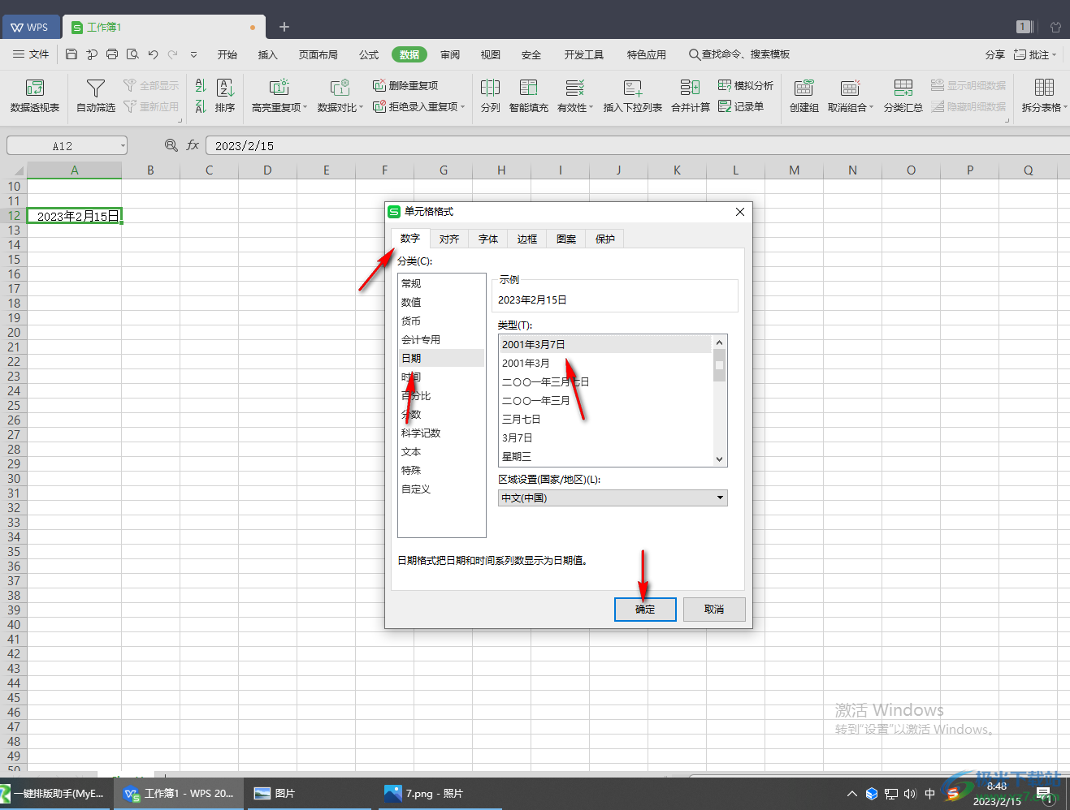Click the volume icon in system tray

click(910, 794)
